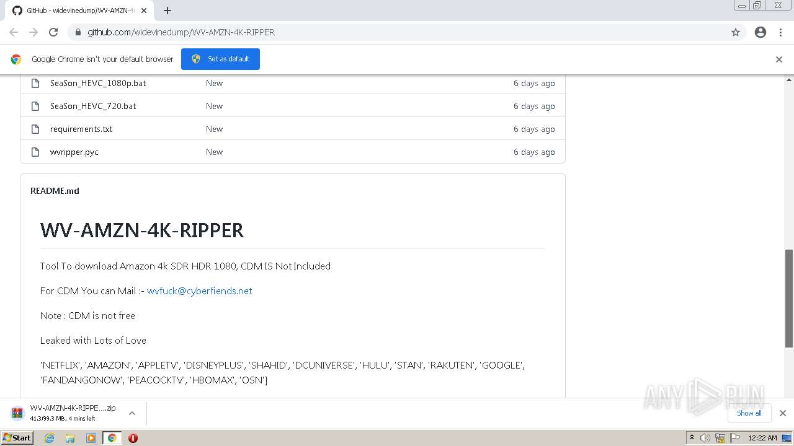This screenshot has width=794, height=446.
Task: Click 'Note : CDM is not free' text
Action: coord(87,315)
